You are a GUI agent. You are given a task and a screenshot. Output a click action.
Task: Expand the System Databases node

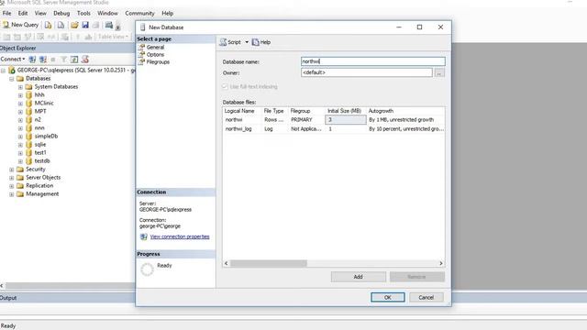pyautogui.click(x=20, y=87)
